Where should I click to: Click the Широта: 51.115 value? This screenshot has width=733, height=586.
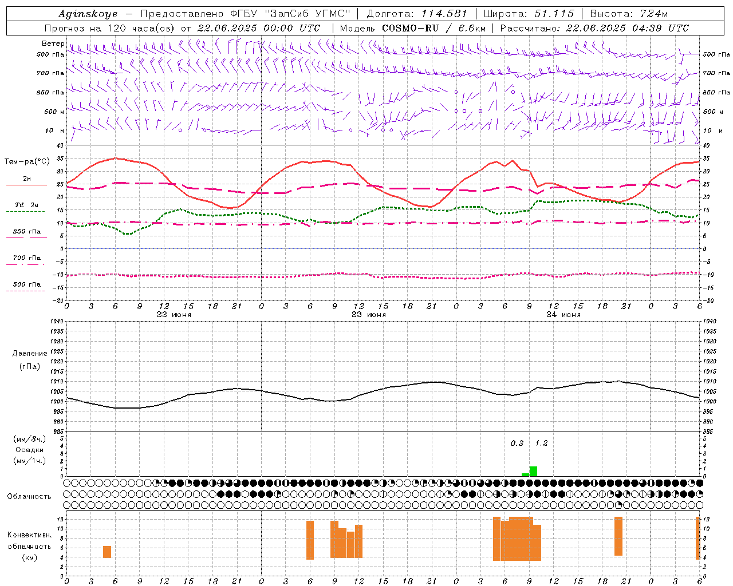pos(529,14)
